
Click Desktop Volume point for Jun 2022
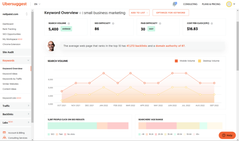(x=172, y=87)
